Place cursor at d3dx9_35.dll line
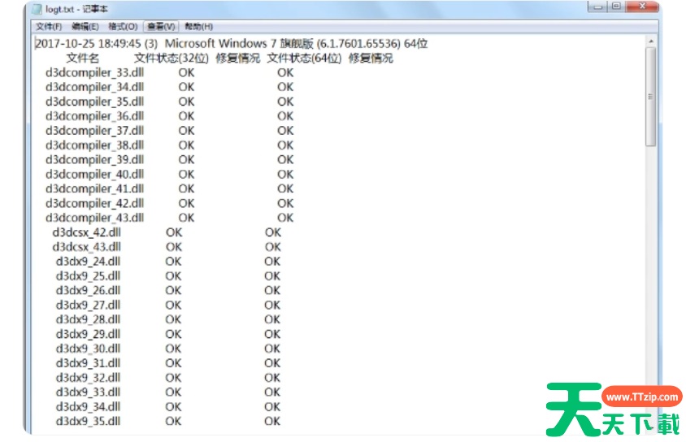 pyautogui.click(x=88, y=421)
